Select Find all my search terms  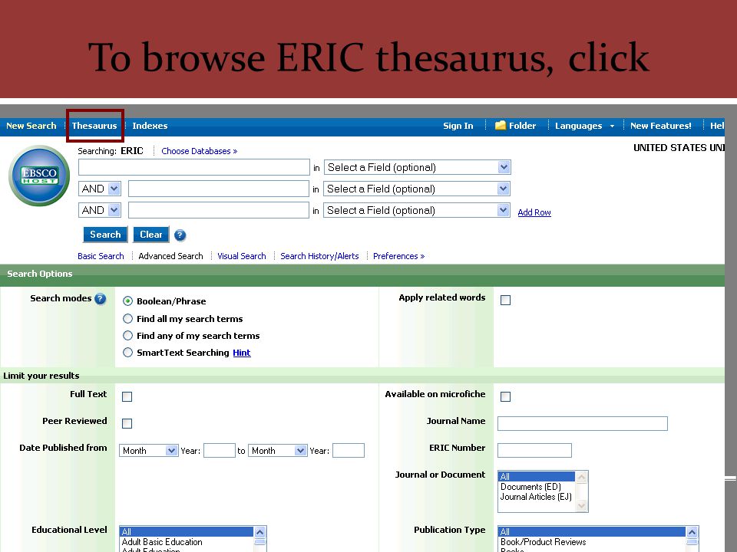[x=127, y=319]
